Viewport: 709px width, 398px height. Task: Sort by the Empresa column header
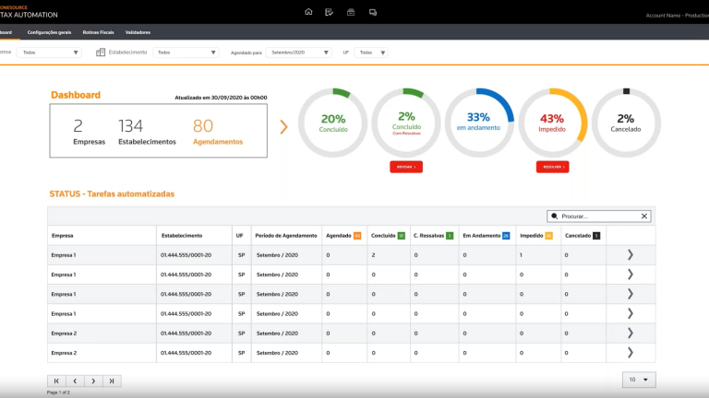click(x=63, y=236)
